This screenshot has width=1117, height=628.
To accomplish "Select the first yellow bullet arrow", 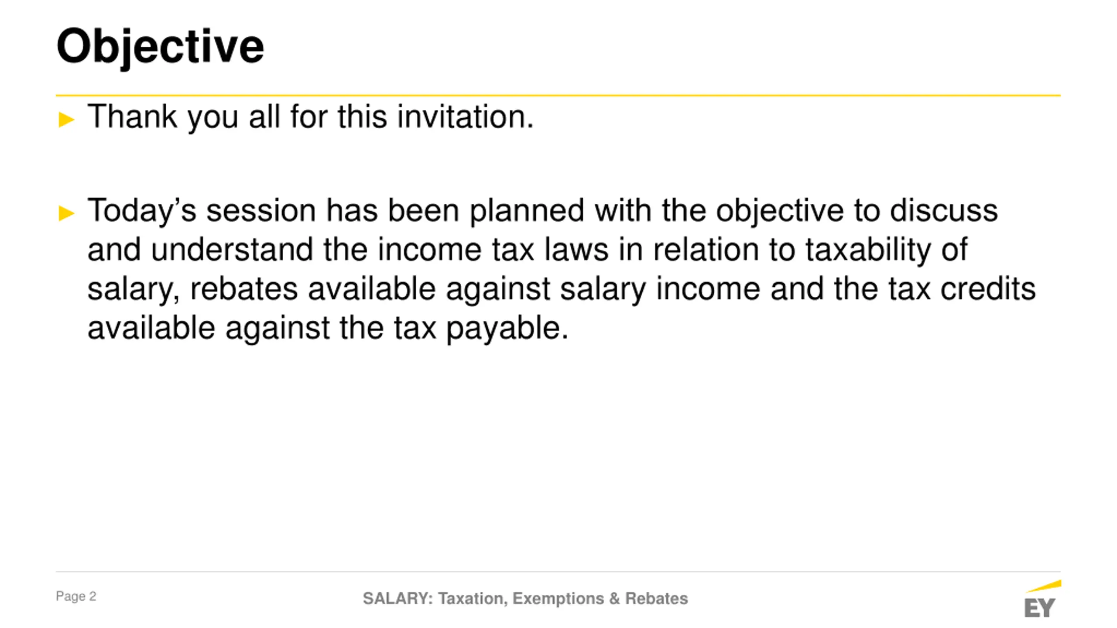I will click(66, 119).
